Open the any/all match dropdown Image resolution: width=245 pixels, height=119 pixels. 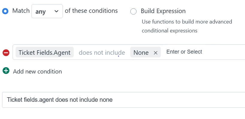(x=47, y=11)
